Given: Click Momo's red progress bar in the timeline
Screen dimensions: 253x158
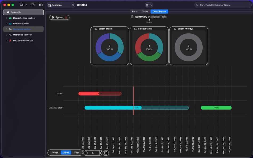Looking at the screenshot, I should click(x=100, y=94).
